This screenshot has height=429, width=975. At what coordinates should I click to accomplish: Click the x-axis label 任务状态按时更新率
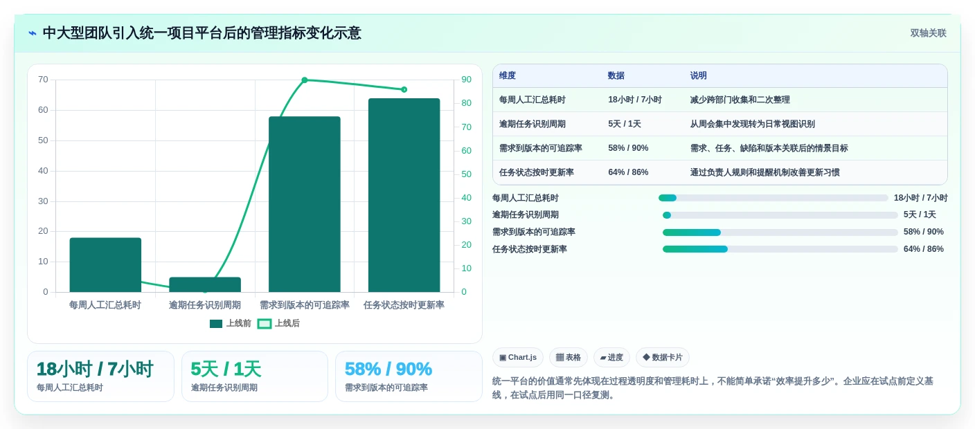click(x=404, y=305)
